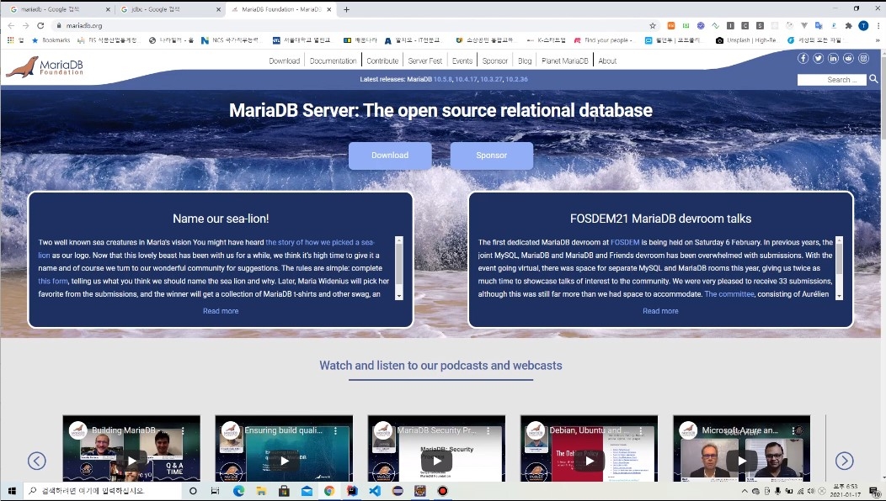Play the Building MariaDB video
This screenshot has height=501, width=886.
click(131, 461)
